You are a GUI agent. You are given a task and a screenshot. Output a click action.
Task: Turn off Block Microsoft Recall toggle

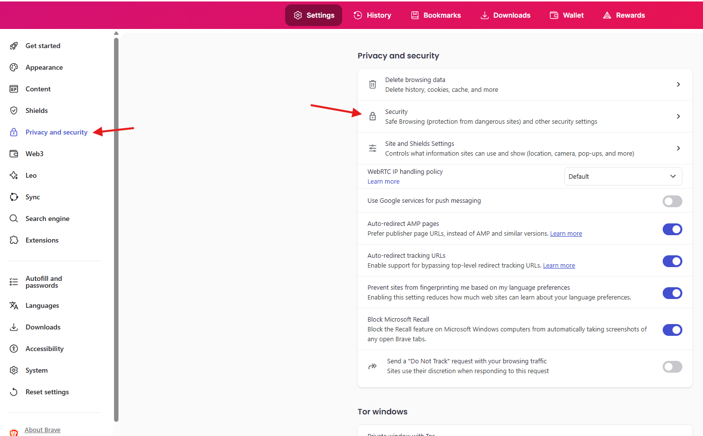pos(672,330)
